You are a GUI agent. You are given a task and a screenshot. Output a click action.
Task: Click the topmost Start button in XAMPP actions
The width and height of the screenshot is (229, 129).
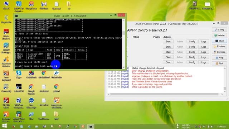coord(168,42)
